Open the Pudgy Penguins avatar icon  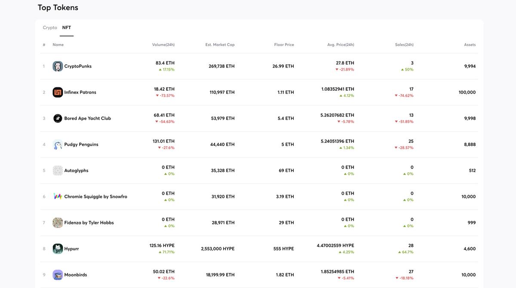(58, 144)
